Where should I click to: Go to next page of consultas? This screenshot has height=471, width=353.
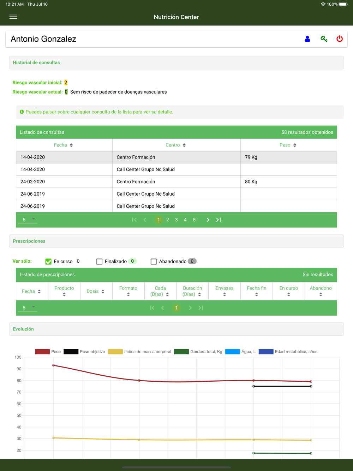click(x=208, y=220)
